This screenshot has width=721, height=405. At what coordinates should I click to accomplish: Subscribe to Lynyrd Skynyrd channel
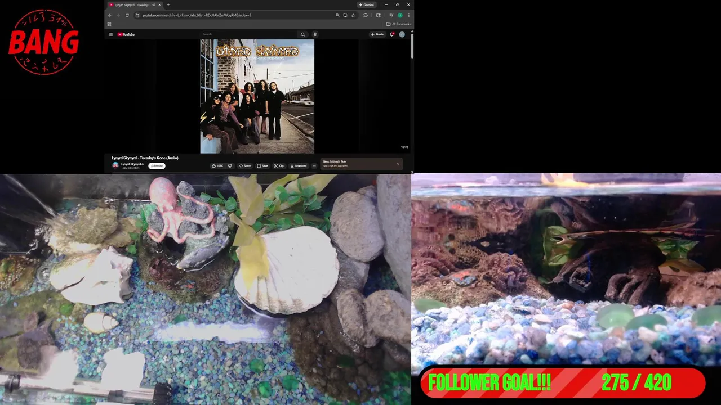coord(157,166)
